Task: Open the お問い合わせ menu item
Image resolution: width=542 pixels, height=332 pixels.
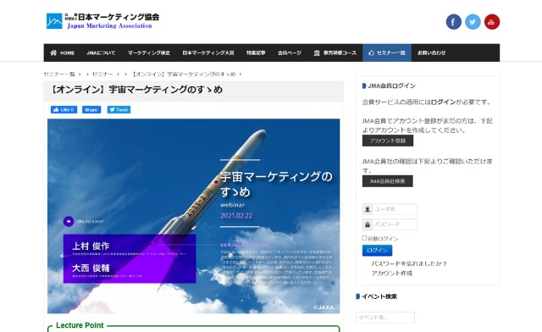Action: pyautogui.click(x=431, y=53)
